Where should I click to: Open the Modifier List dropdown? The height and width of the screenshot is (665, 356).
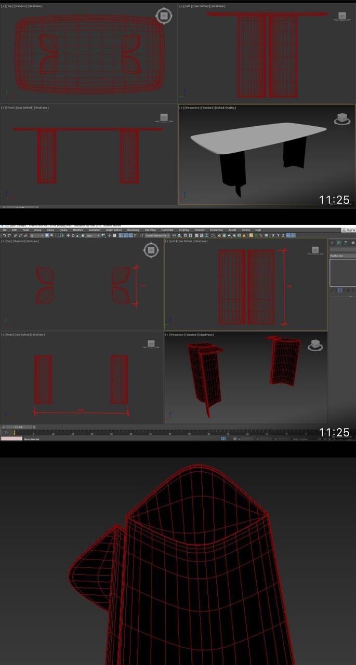(x=342, y=256)
